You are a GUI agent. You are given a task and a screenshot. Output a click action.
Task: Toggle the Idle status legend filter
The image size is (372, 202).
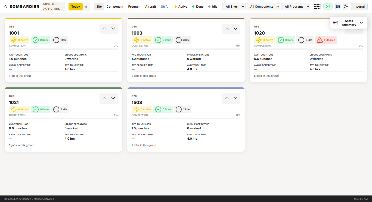click(213, 7)
